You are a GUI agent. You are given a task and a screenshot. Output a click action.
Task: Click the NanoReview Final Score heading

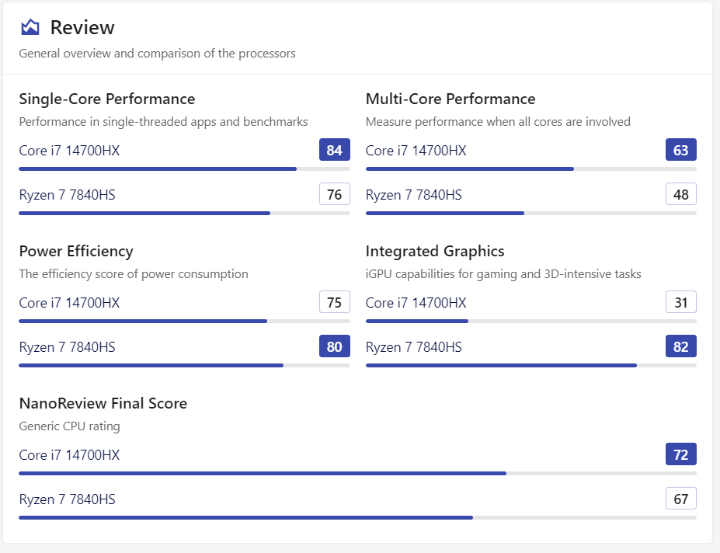103,404
